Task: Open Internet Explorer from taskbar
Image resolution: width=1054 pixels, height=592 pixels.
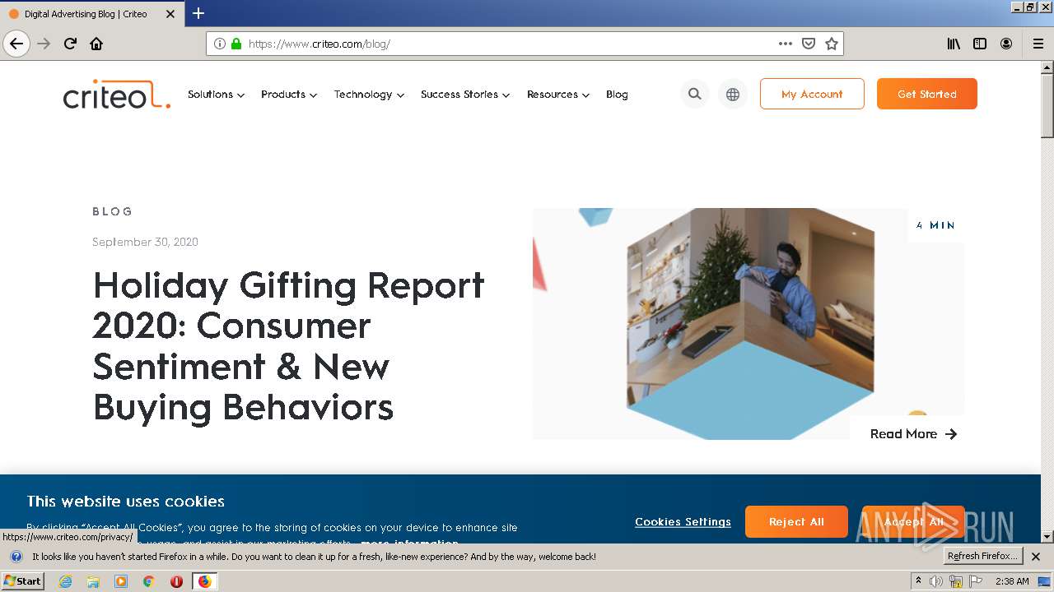Action: [65, 581]
